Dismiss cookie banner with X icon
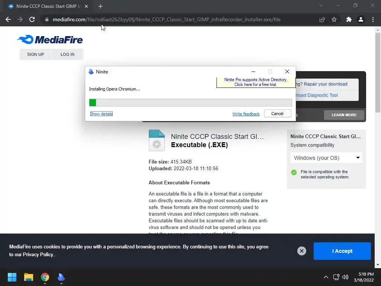Image resolution: width=381 pixels, height=286 pixels. coord(302,251)
